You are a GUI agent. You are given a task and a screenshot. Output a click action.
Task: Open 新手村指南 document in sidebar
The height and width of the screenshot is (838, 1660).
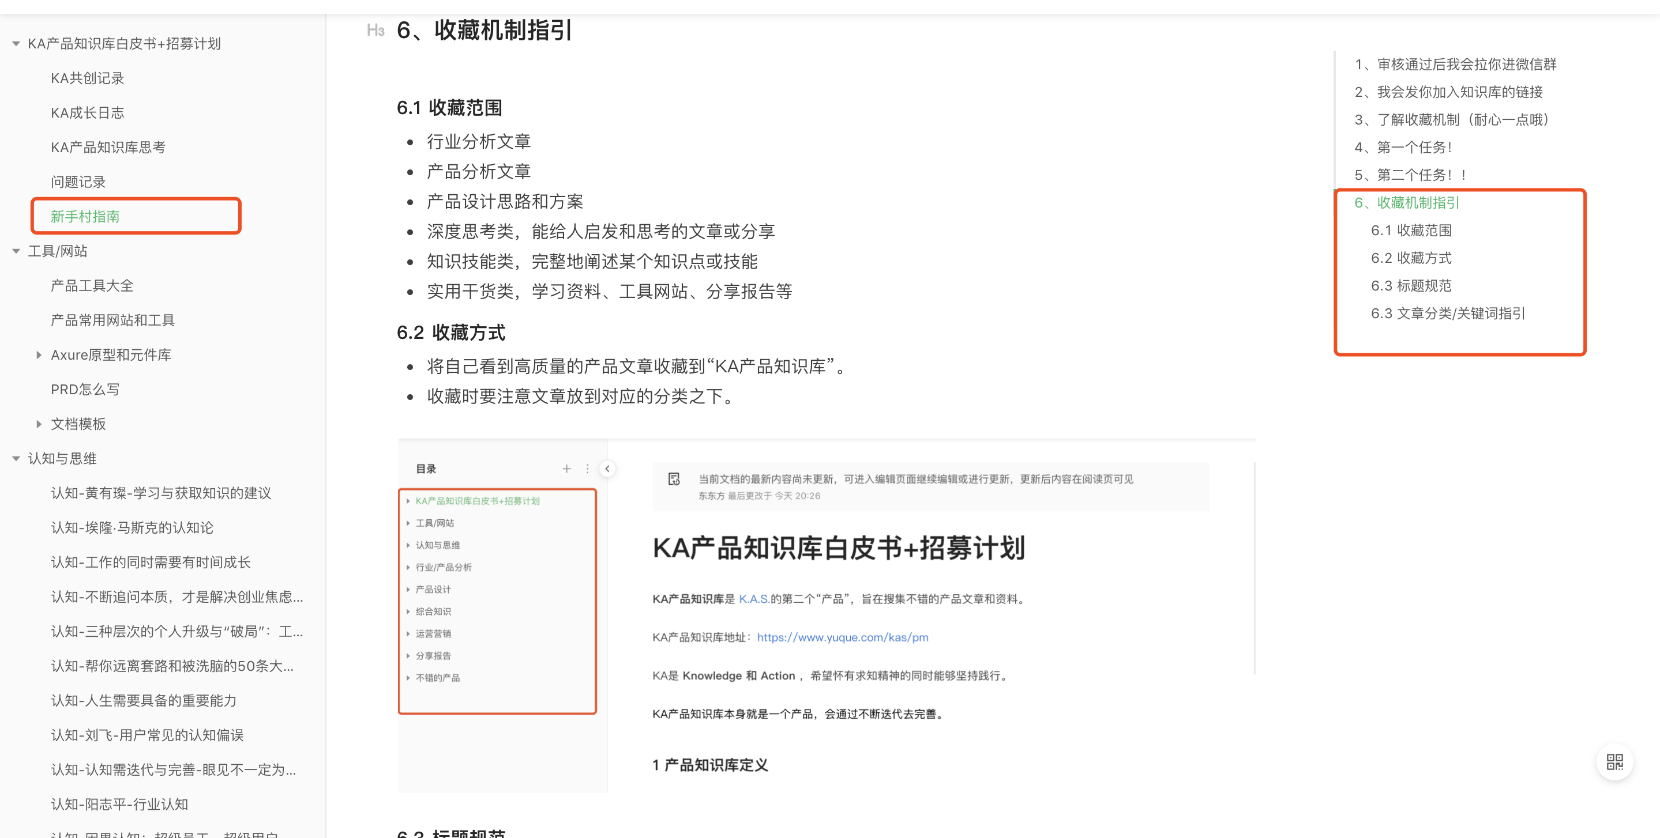[85, 217]
